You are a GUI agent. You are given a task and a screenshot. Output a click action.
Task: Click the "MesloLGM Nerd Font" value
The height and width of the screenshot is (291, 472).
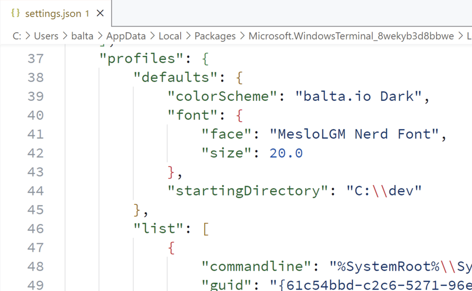pyautogui.click(x=354, y=134)
